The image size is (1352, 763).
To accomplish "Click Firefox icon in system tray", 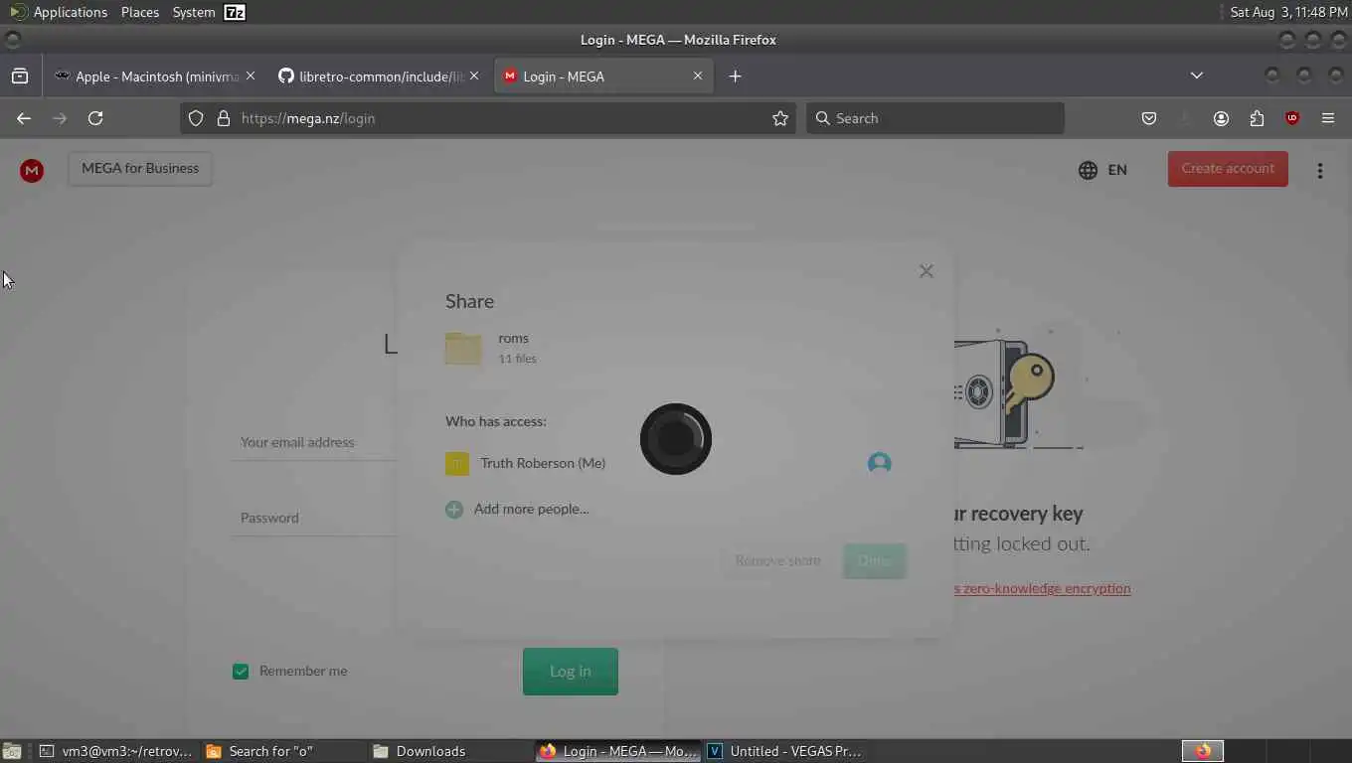I will tap(1203, 751).
